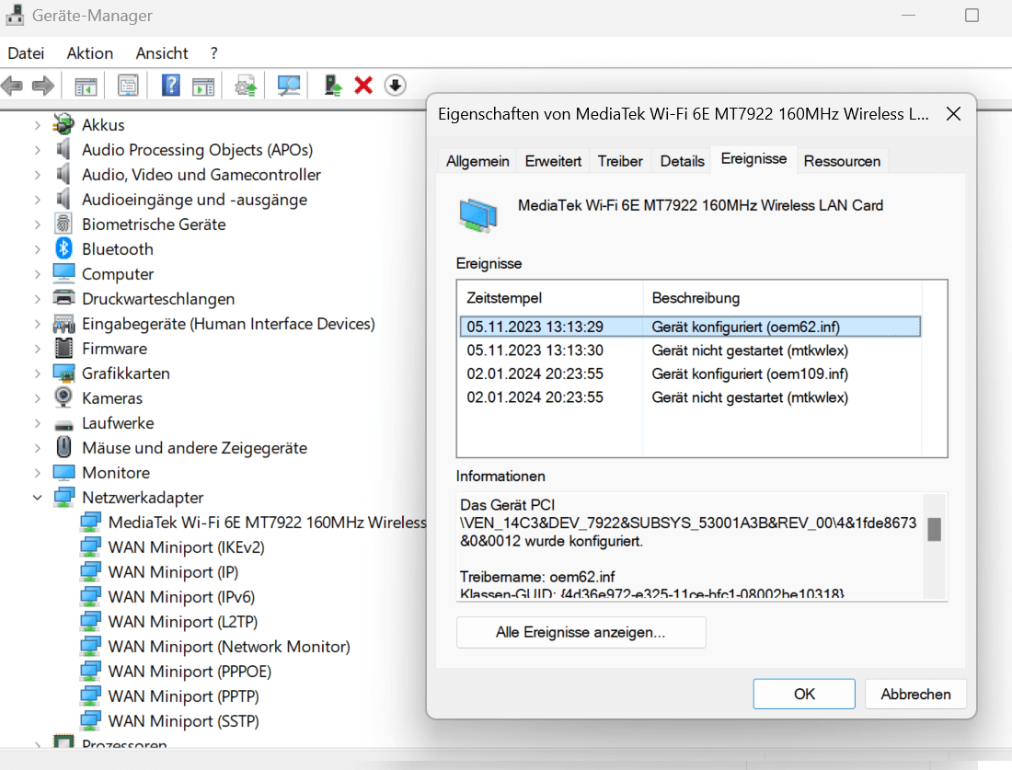1012x770 pixels.
Task: Click the Biometrische Geräte fingerprint icon
Action: 63,224
